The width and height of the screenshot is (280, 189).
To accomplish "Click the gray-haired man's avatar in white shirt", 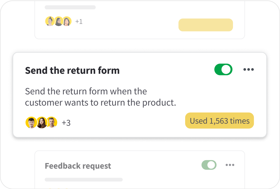I will (x=52, y=122).
